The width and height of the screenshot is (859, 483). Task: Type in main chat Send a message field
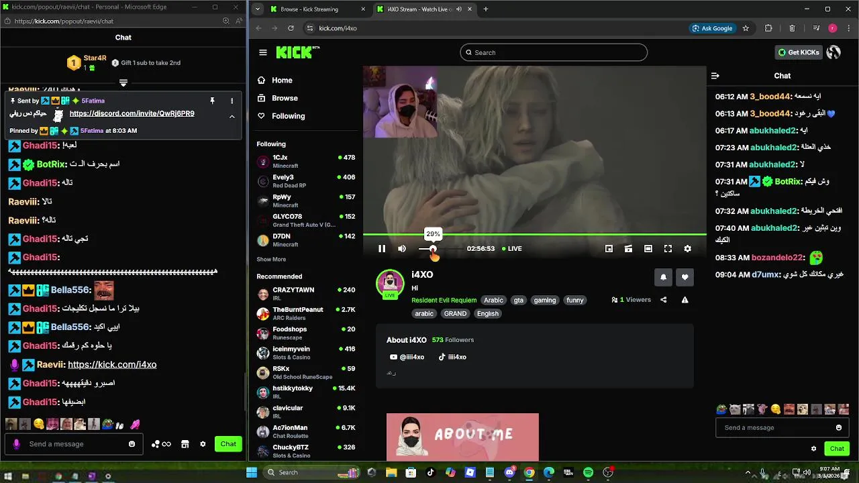coord(776,428)
